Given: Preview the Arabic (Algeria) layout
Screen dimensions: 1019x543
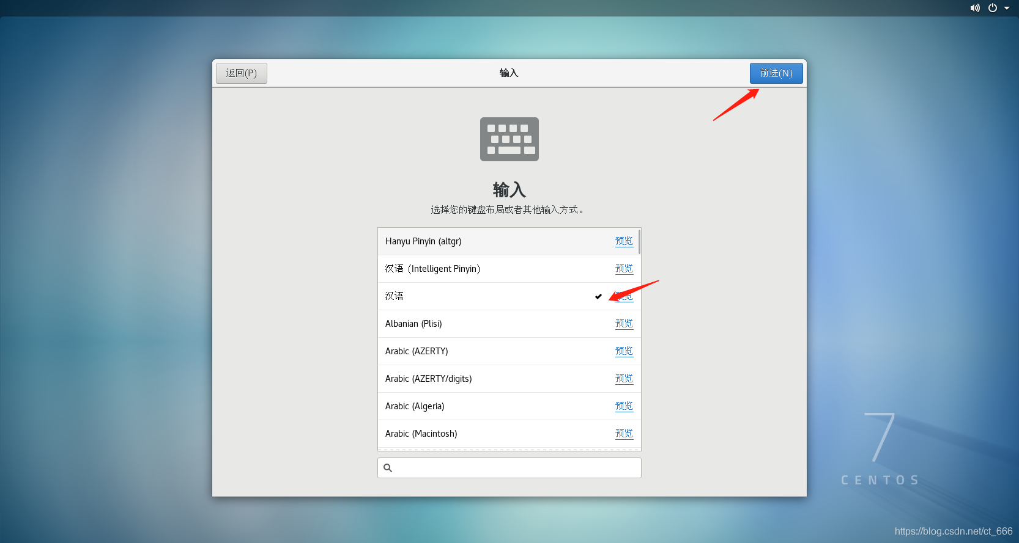Looking at the screenshot, I should 624,406.
